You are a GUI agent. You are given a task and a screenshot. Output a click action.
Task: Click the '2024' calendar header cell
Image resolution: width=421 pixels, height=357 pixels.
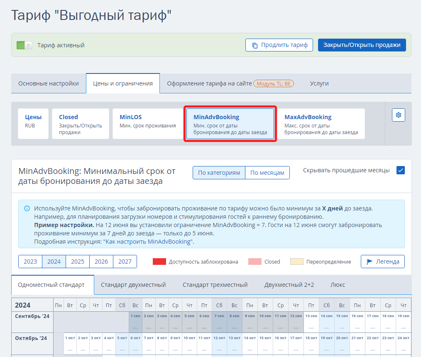[x=32, y=305]
